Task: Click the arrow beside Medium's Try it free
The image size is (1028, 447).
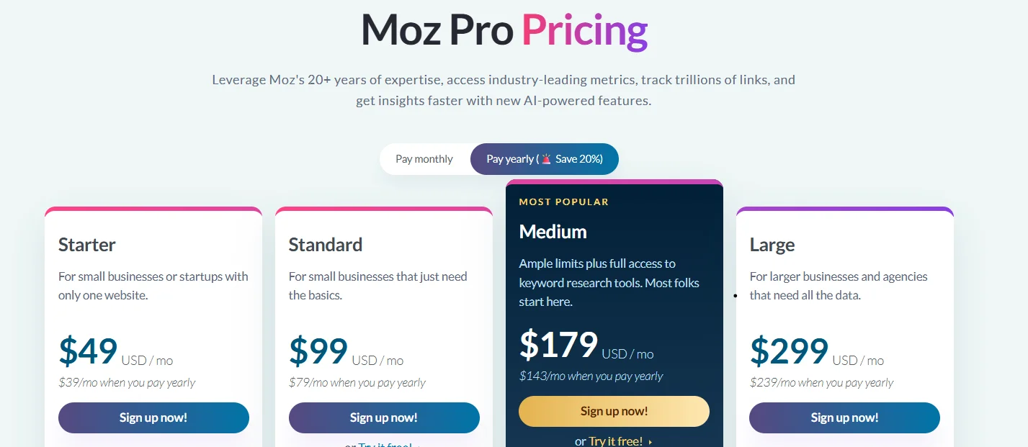Action: tap(651, 442)
